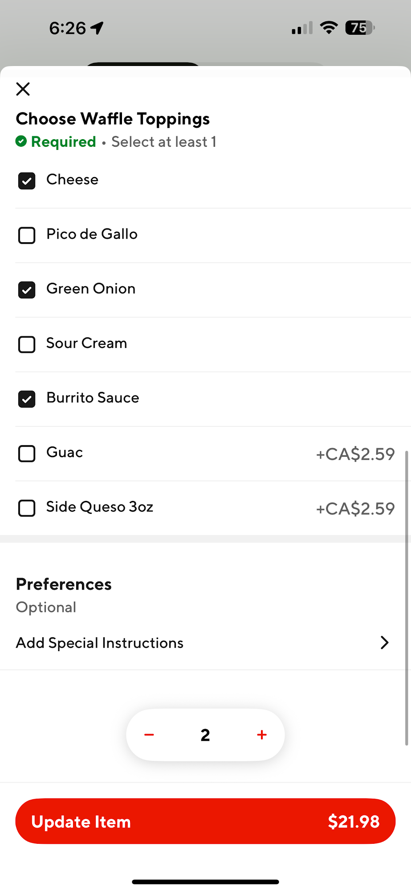Uncheck the Green Onion checkbox
This screenshot has width=411, height=892.
27,290
